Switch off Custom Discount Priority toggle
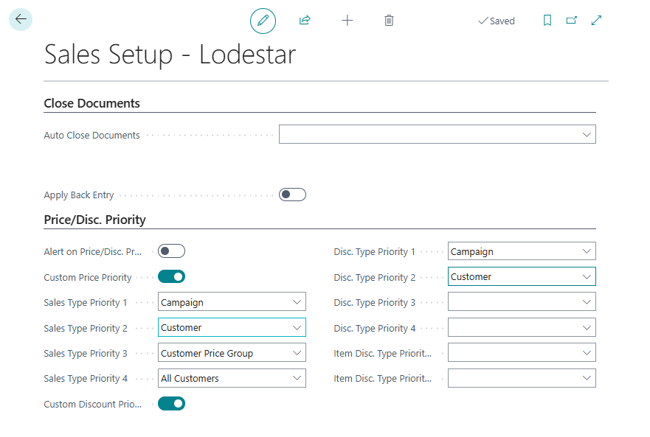This screenshot has width=650, height=437. coord(171,404)
